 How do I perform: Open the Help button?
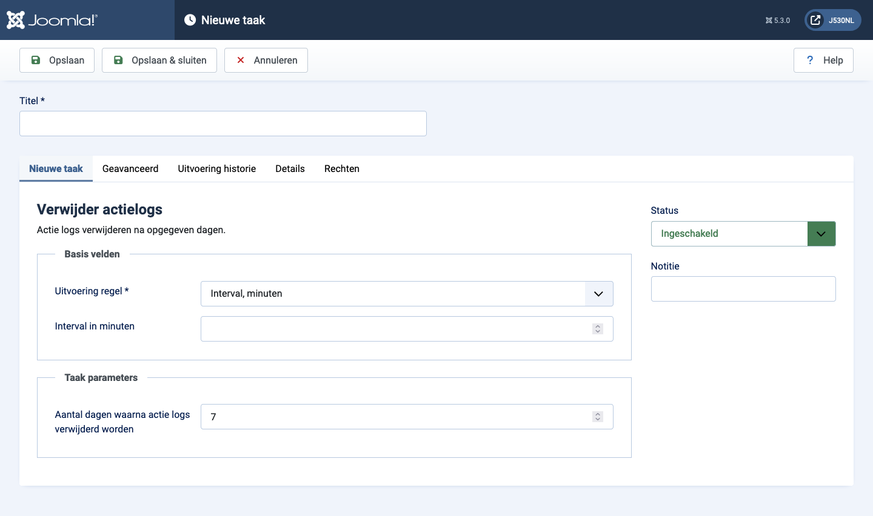point(823,60)
